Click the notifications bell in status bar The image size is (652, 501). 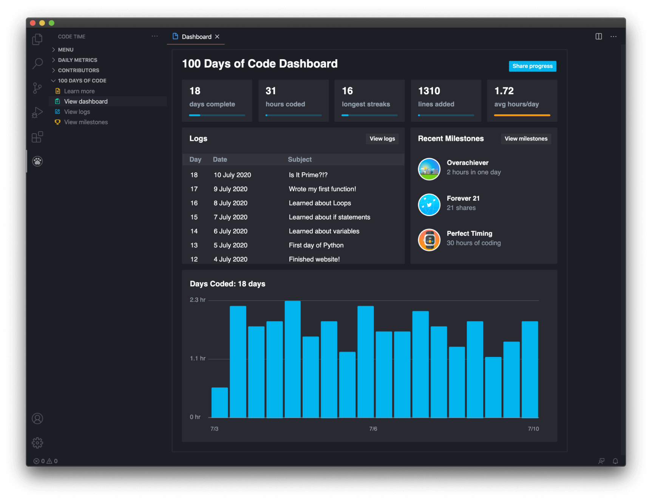[x=615, y=461]
